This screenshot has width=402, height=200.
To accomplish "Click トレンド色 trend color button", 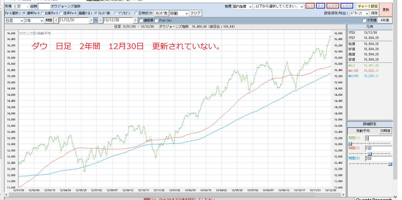I will pyautogui.click(x=162, y=13).
